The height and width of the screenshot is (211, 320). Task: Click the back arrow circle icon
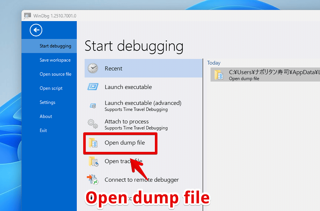pos(36,30)
